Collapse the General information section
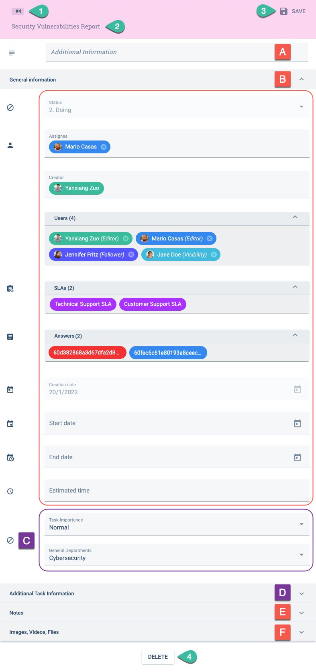The width and height of the screenshot is (316, 672). coord(302,79)
